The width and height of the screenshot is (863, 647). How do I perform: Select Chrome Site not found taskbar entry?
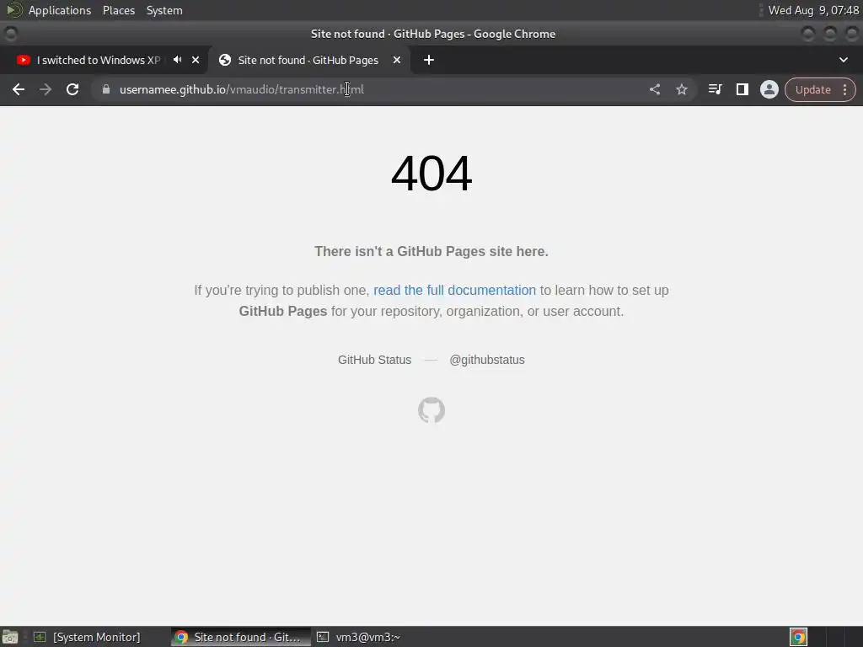click(x=240, y=637)
